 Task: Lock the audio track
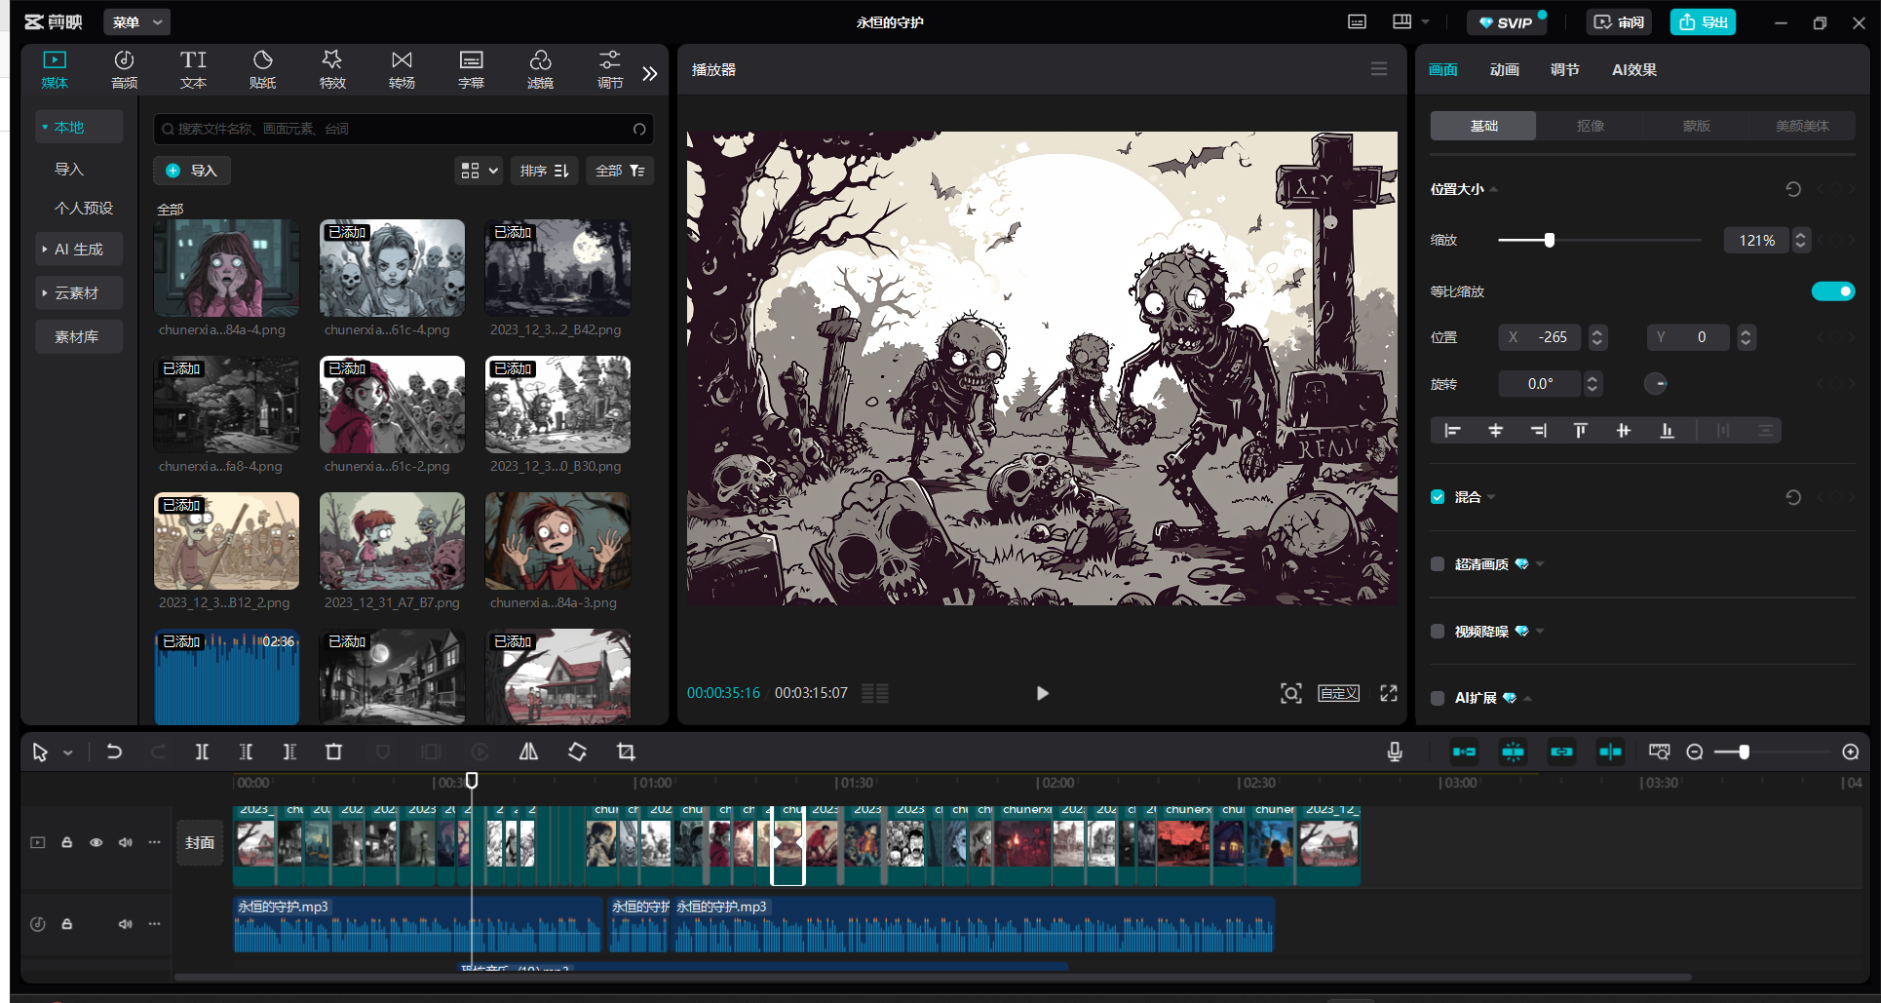67,923
